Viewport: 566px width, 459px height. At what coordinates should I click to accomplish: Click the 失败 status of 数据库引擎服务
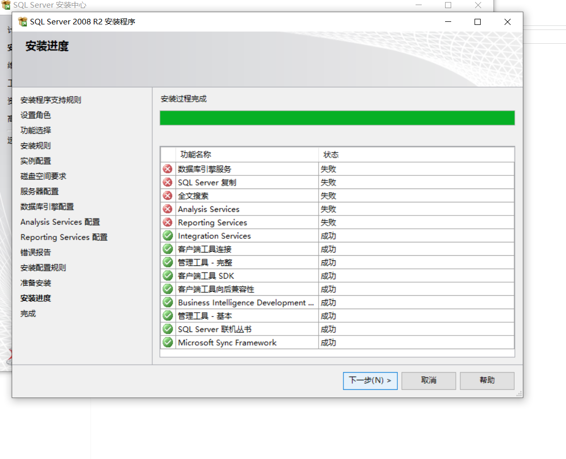pyautogui.click(x=328, y=169)
